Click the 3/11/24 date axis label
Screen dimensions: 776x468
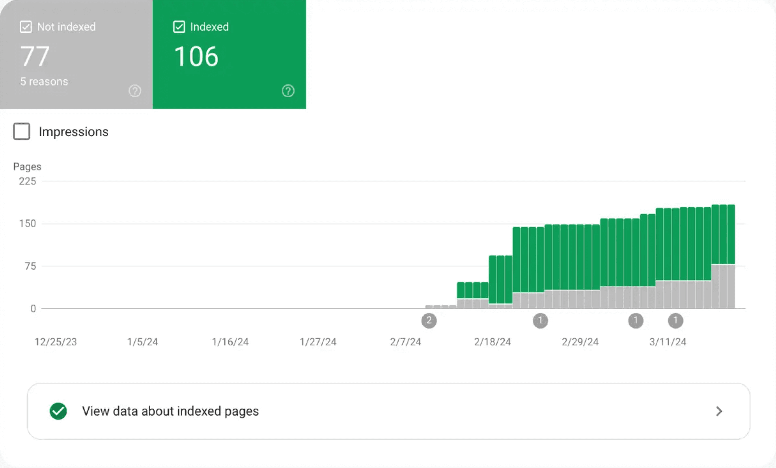point(668,342)
